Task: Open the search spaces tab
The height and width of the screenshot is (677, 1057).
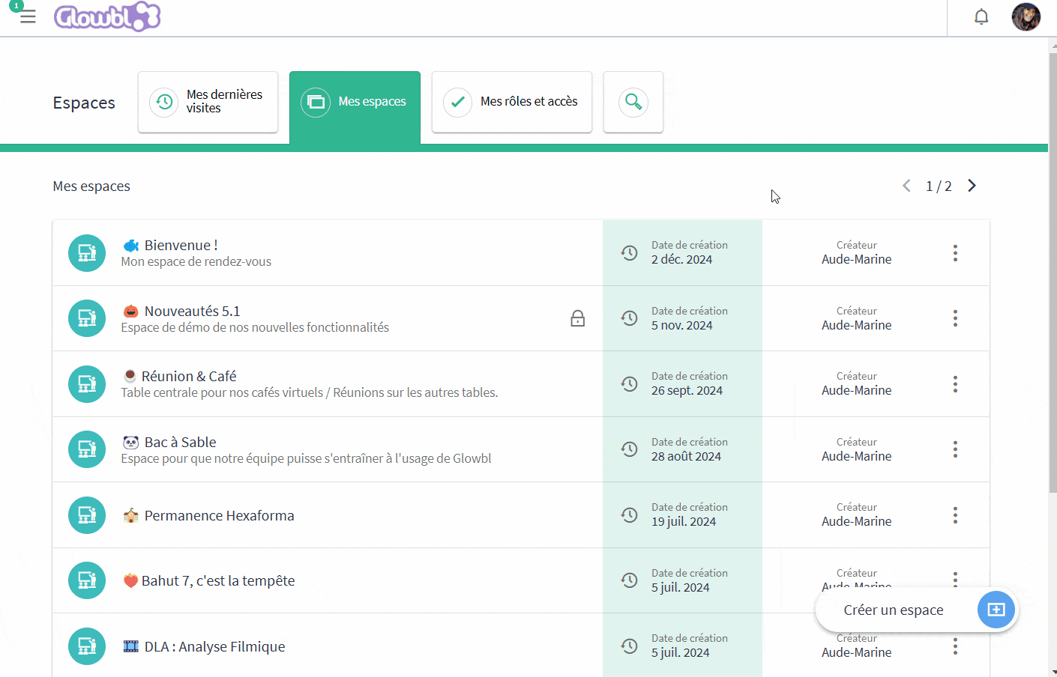Action: tap(633, 102)
